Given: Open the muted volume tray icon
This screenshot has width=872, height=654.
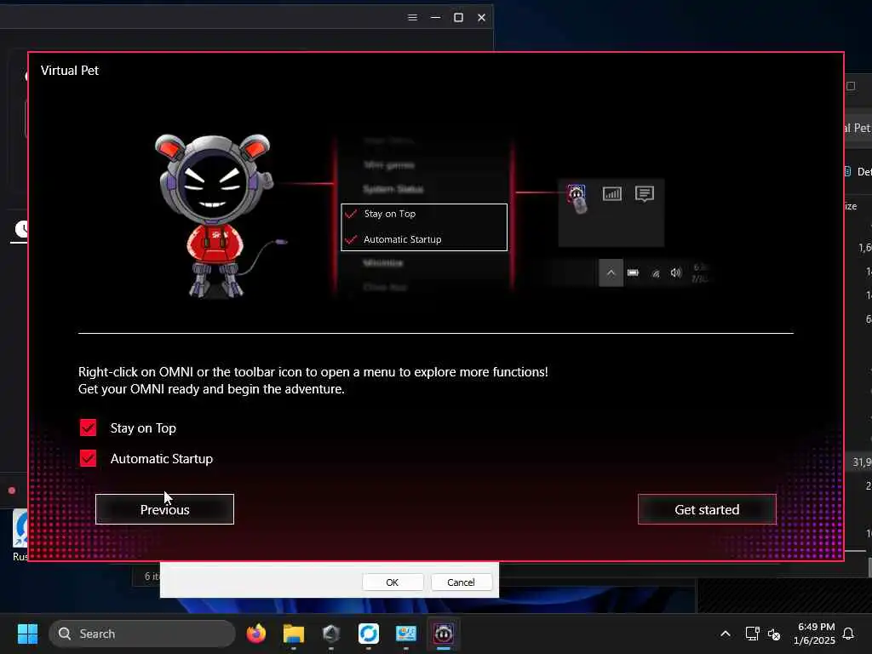Looking at the screenshot, I should click(774, 634).
